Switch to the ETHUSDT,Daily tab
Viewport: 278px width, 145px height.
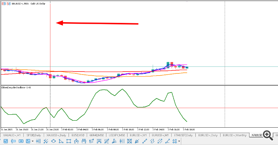pos(183,135)
